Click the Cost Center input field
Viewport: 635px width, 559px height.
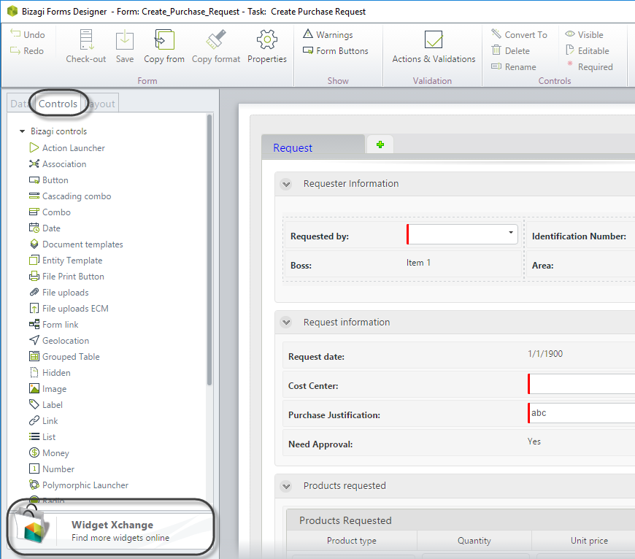581,384
